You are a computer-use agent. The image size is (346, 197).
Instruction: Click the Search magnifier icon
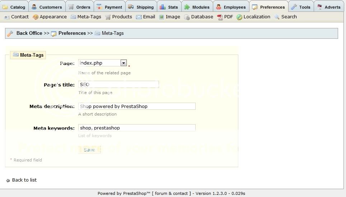(x=277, y=17)
